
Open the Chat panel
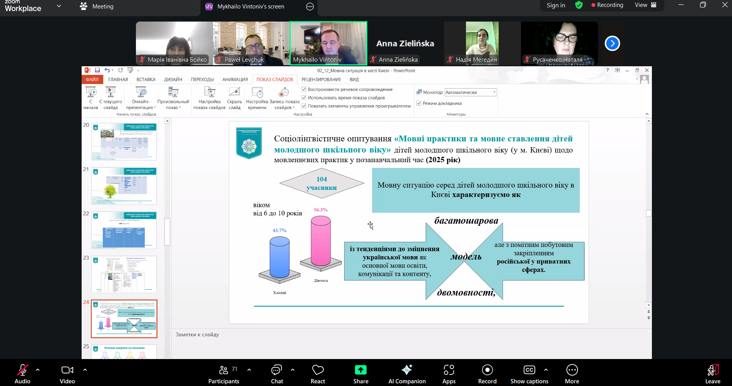pos(276,370)
